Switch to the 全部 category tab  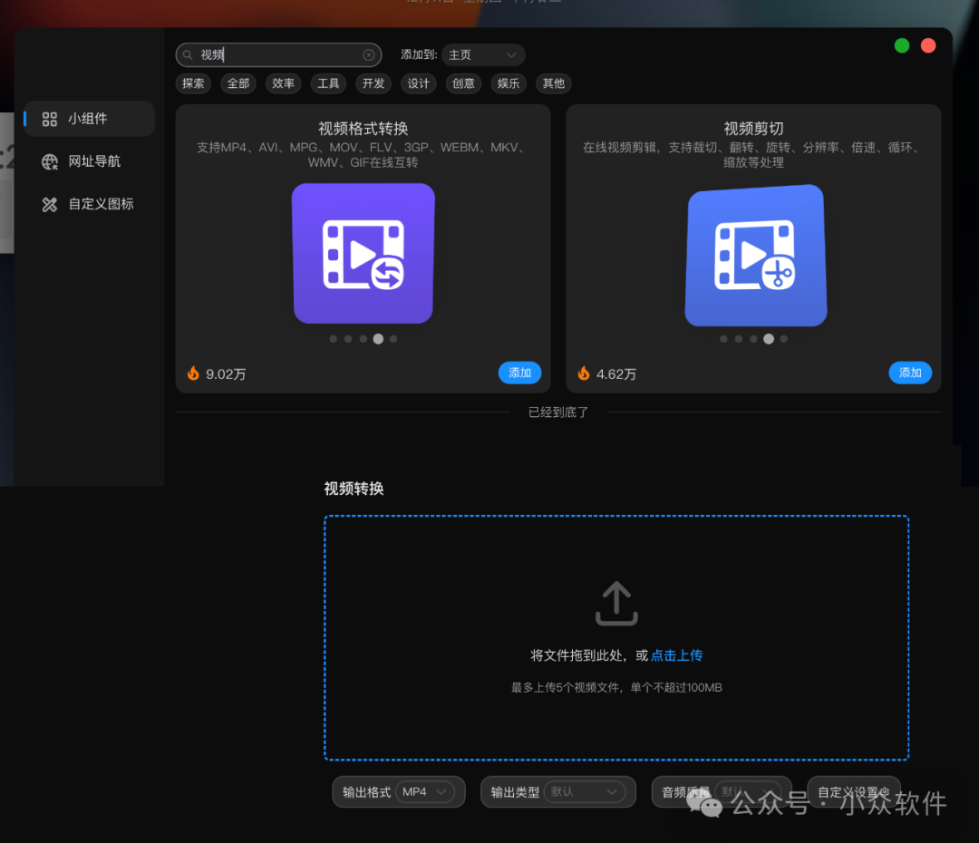(x=237, y=83)
